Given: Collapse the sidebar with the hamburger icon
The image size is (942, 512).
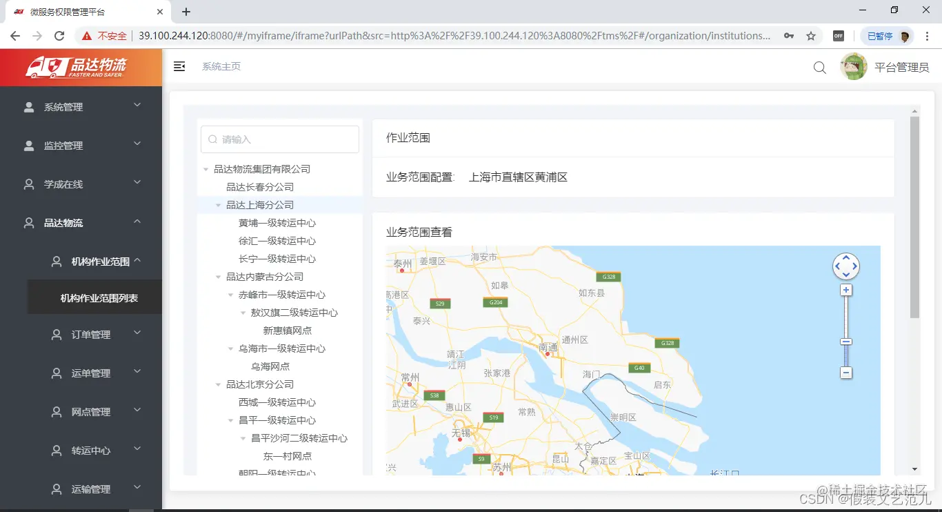Looking at the screenshot, I should coord(178,66).
